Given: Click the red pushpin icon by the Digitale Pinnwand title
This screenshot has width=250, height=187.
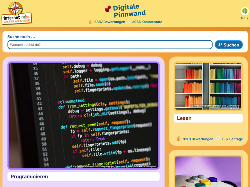Looking at the screenshot, I should (x=108, y=9).
